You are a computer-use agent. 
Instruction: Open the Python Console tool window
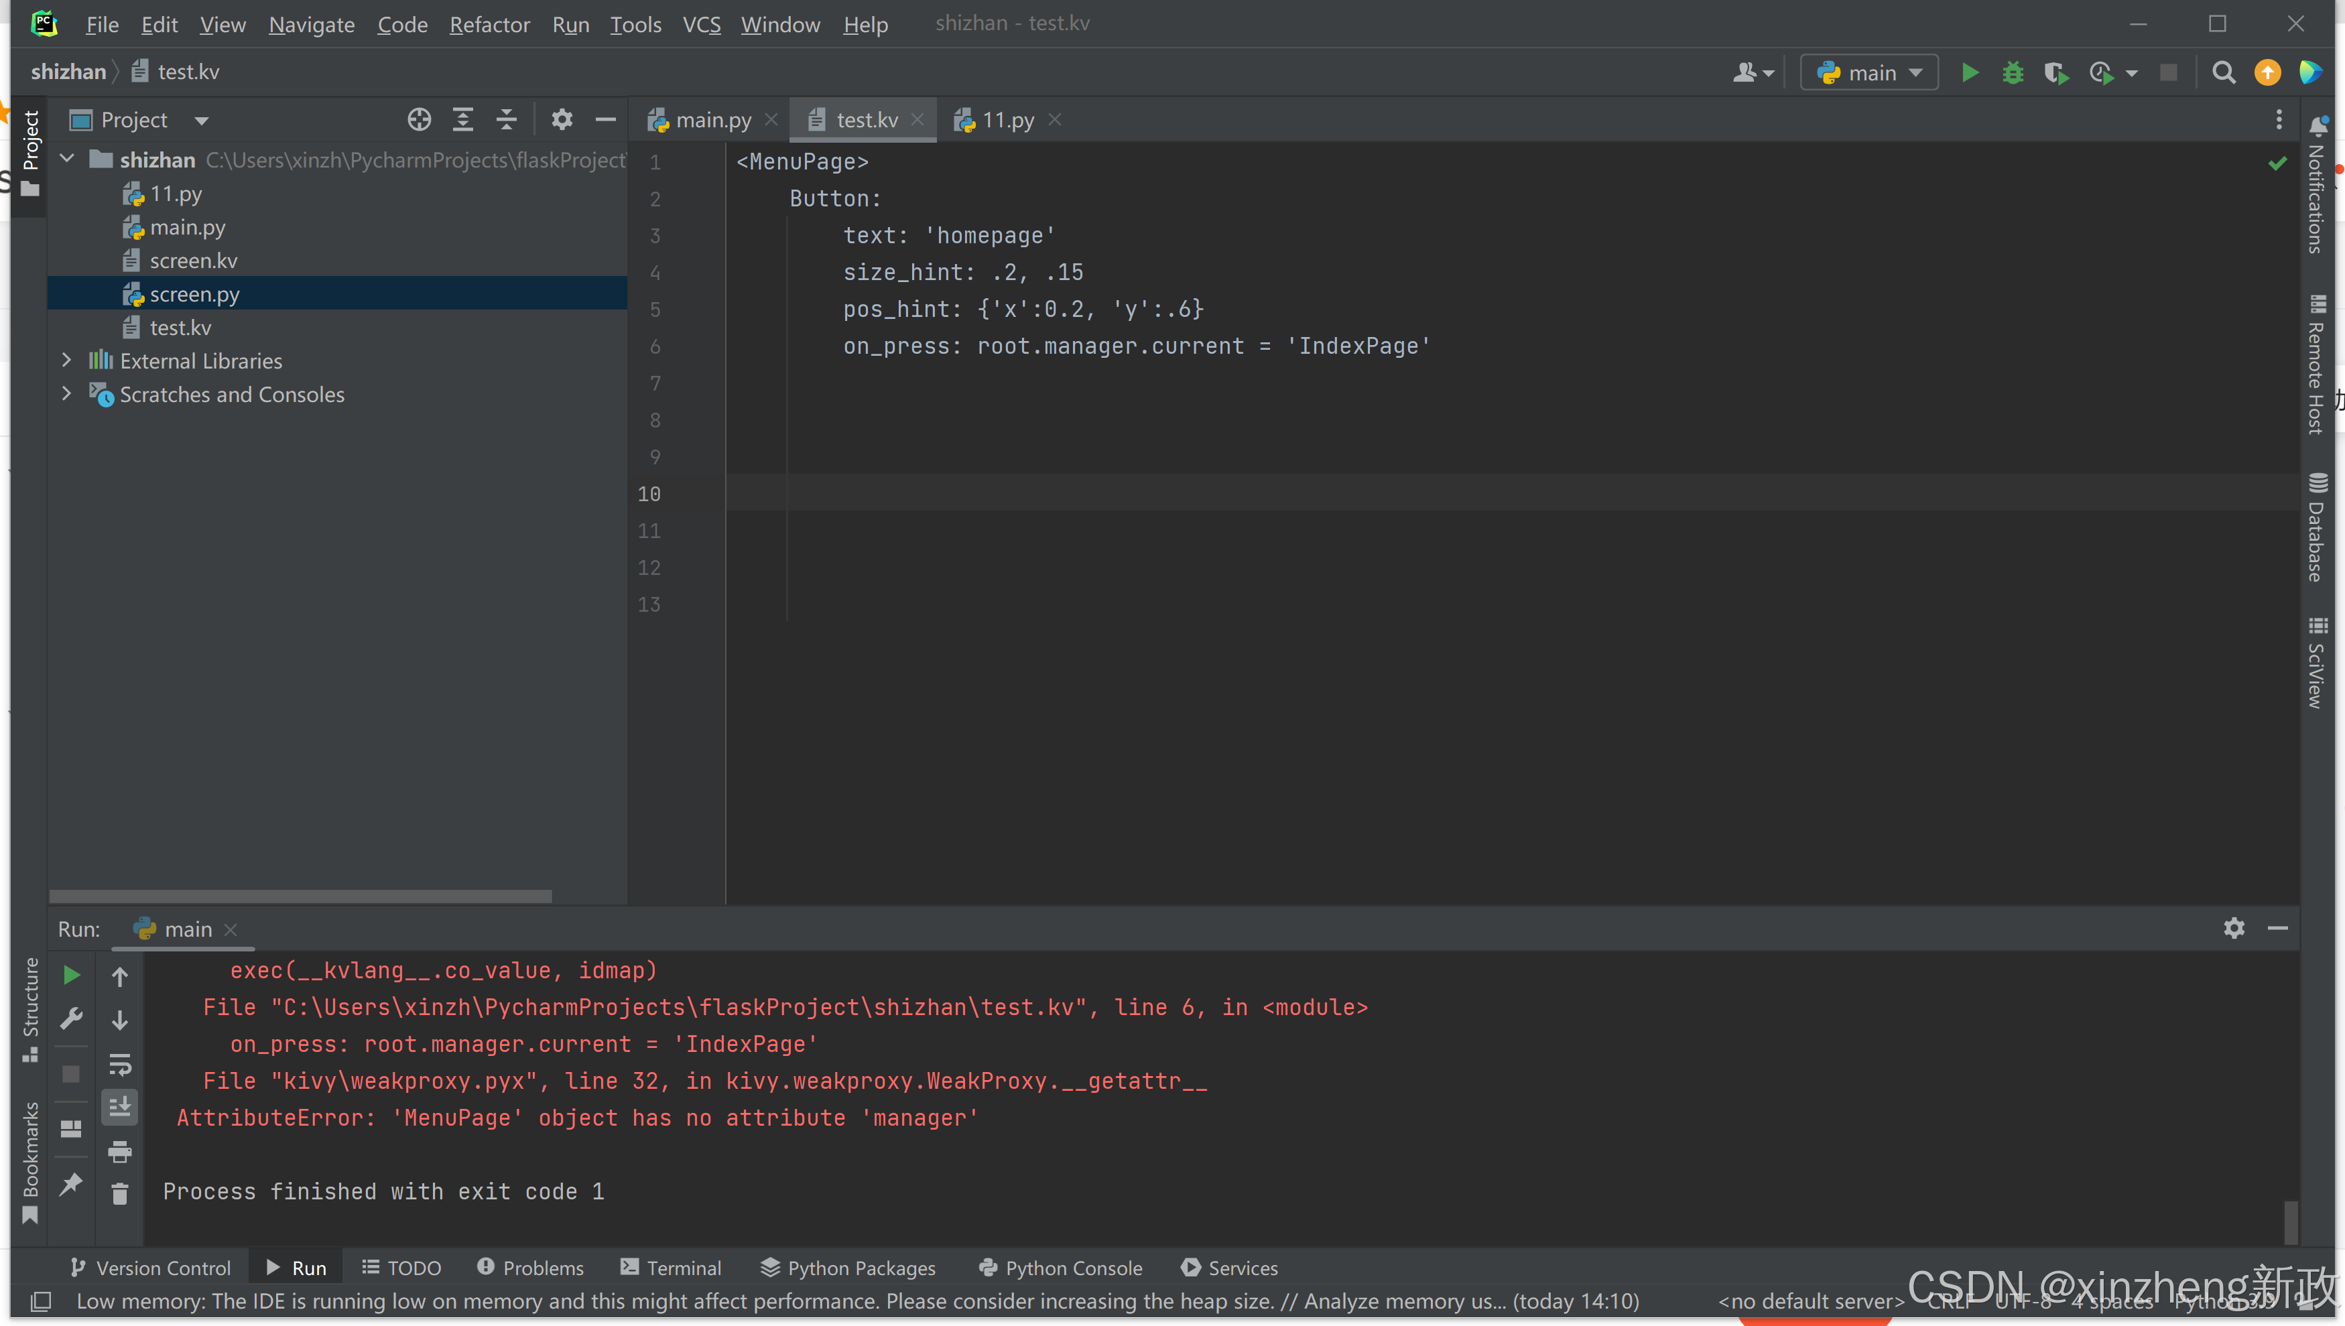coord(1061,1268)
